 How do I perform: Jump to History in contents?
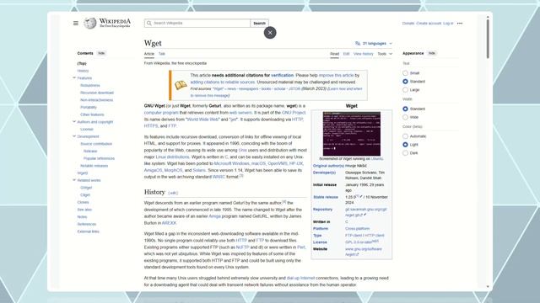coord(83,71)
